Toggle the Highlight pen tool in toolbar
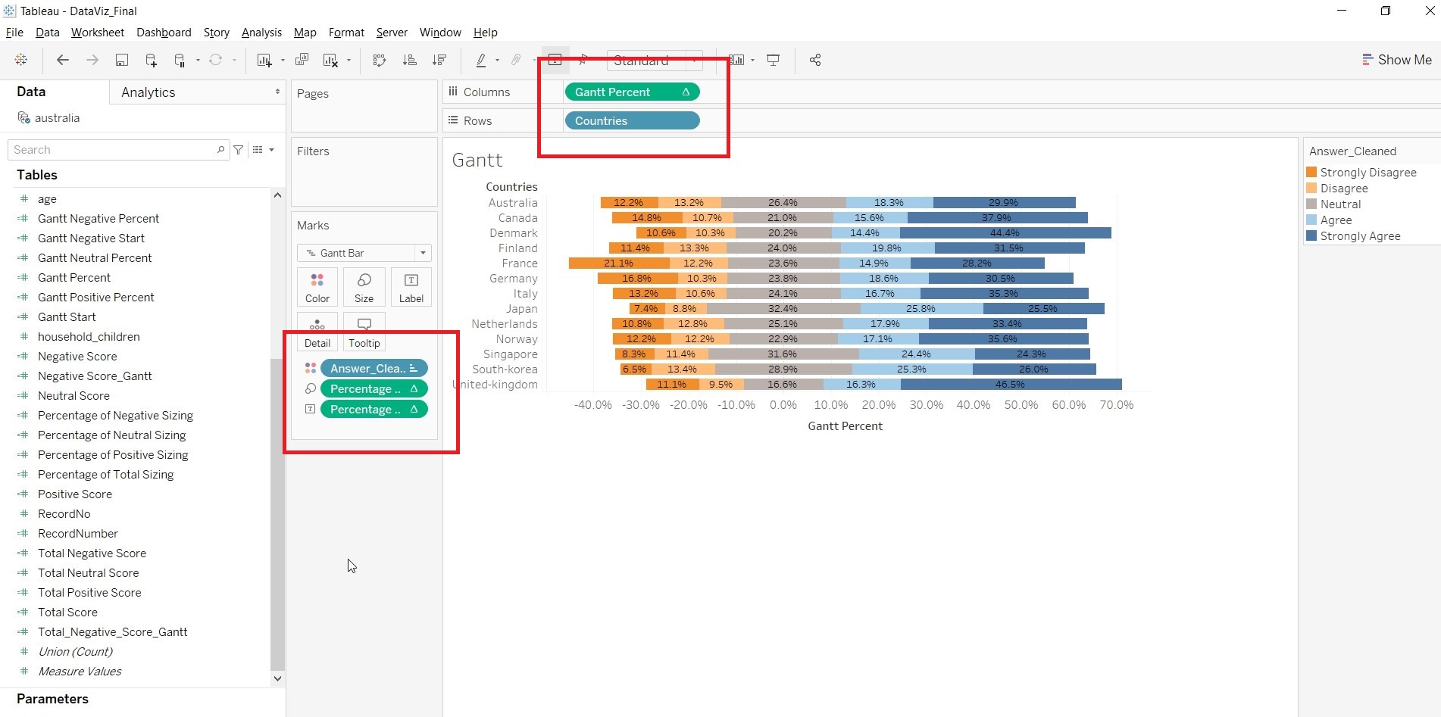This screenshot has width=1441, height=717. (481, 60)
